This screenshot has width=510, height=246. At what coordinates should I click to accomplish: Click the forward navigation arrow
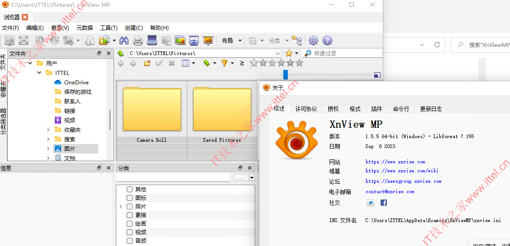click(x=133, y=63)
